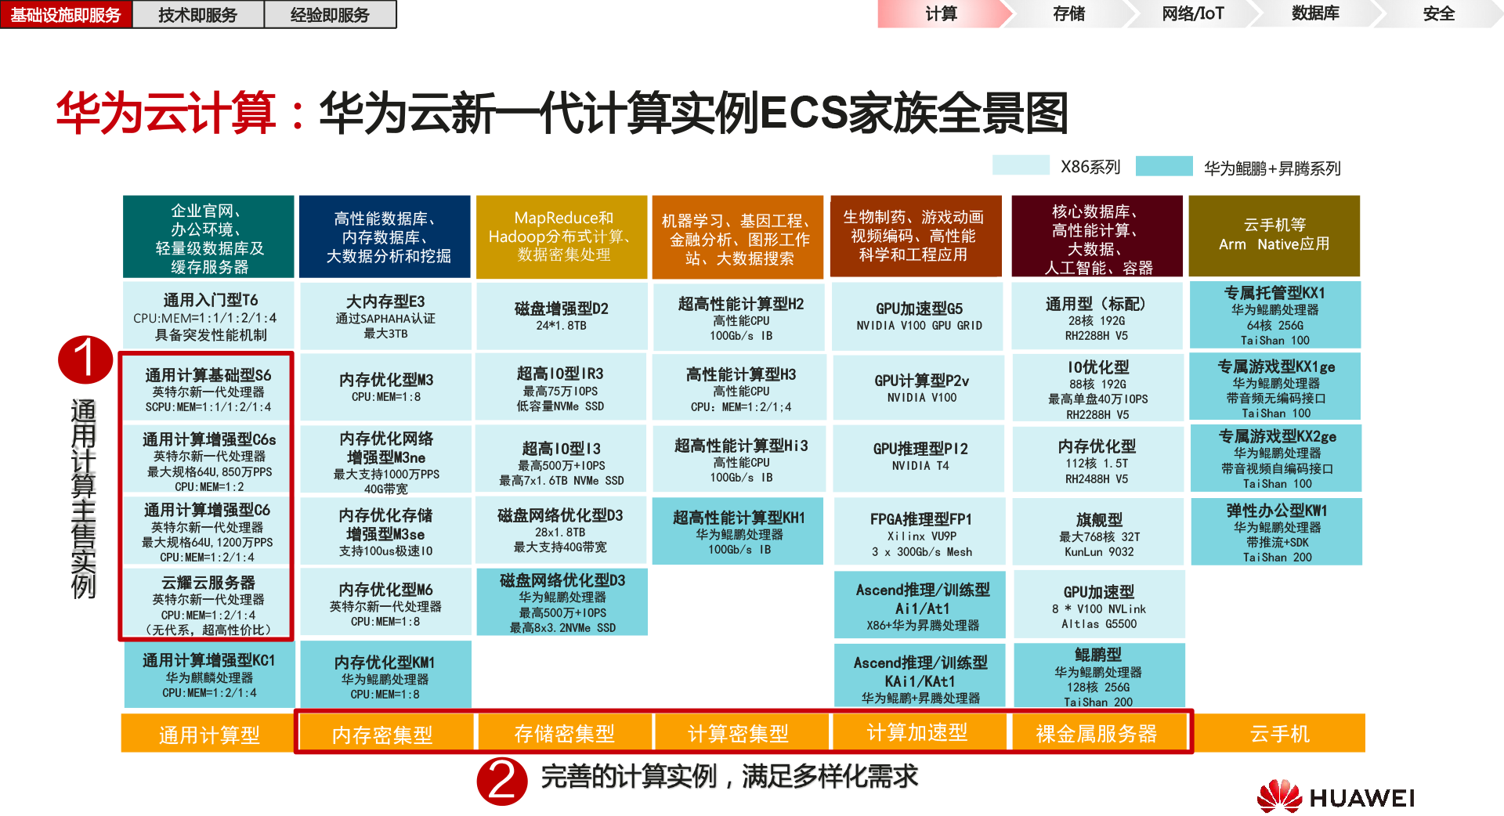Open the 经验即服务 tab

point(330,15)
